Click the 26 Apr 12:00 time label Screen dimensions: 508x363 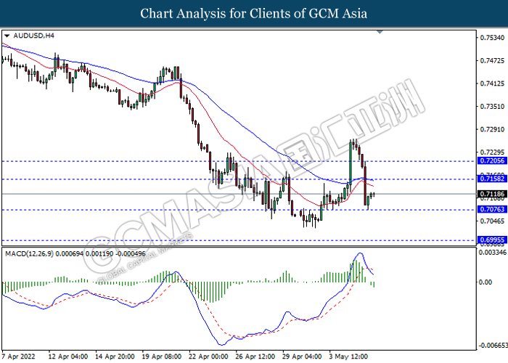[255, 356]
